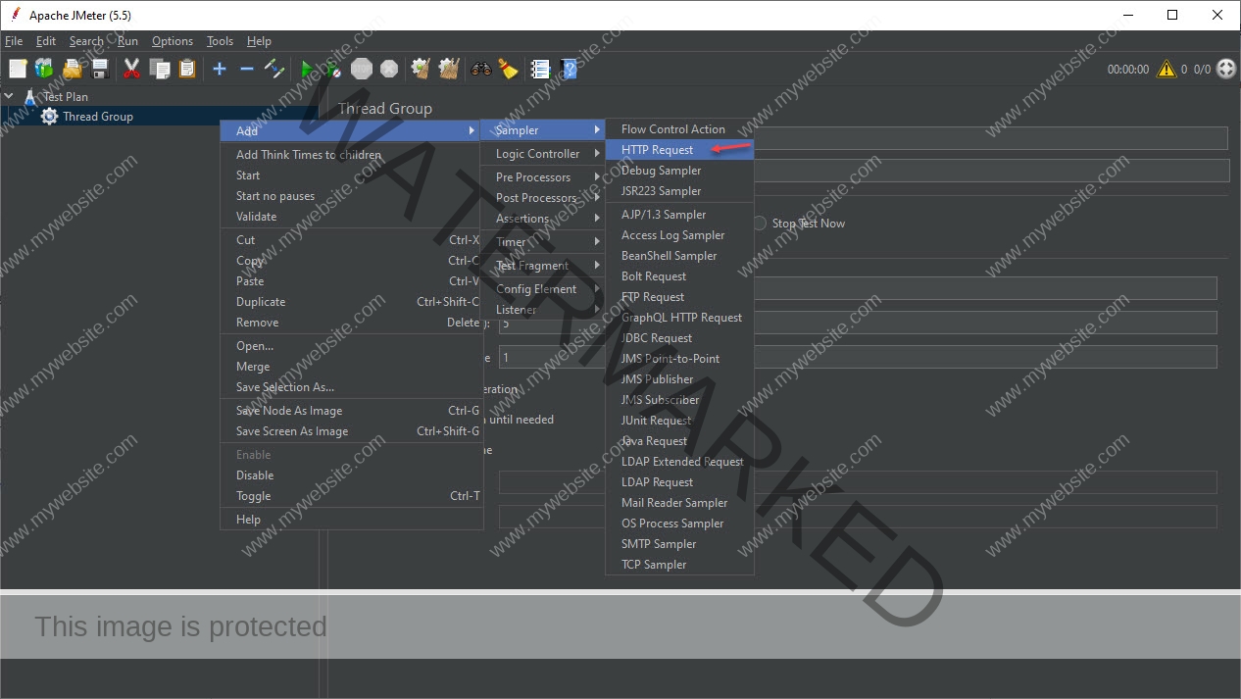Viewport: 1241px width, 699px height.
Task: Cut the selected element using scissors icon
Action: click(x=131, y=69)
